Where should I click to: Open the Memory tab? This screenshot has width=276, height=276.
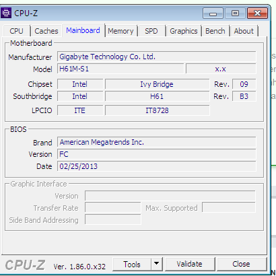pyautogui.click(x=120, y=31)
